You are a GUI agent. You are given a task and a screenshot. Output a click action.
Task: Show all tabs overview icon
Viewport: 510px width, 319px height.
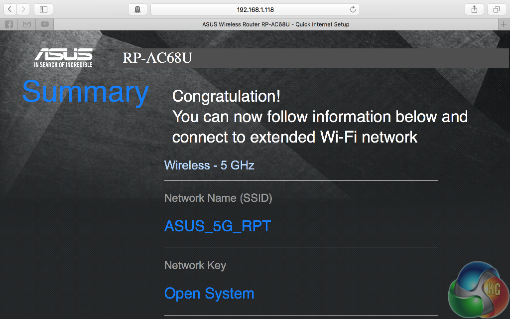point(497,9)
